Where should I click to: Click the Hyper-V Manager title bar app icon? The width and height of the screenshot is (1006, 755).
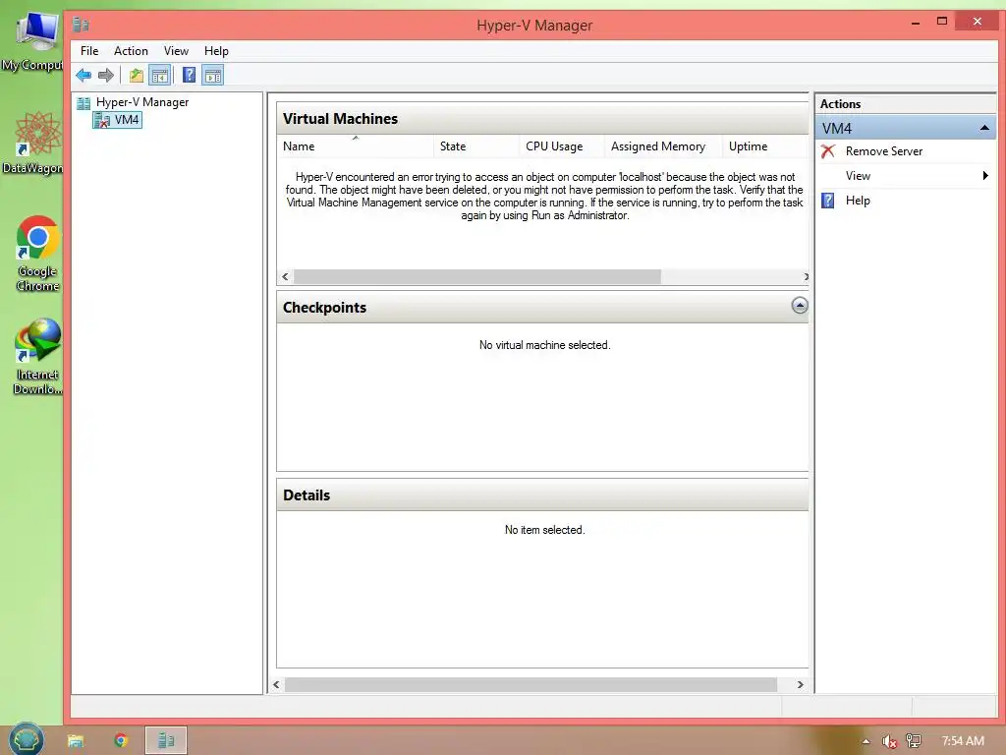[81, 25]
